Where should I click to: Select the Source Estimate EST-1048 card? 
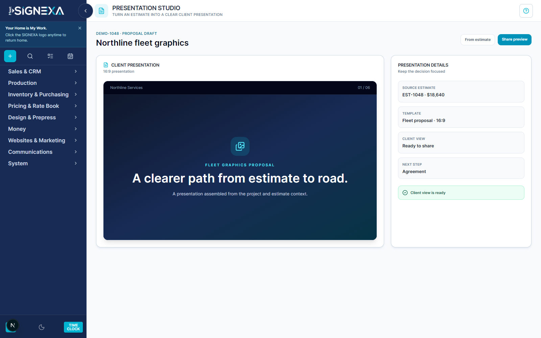coord(461,92)
